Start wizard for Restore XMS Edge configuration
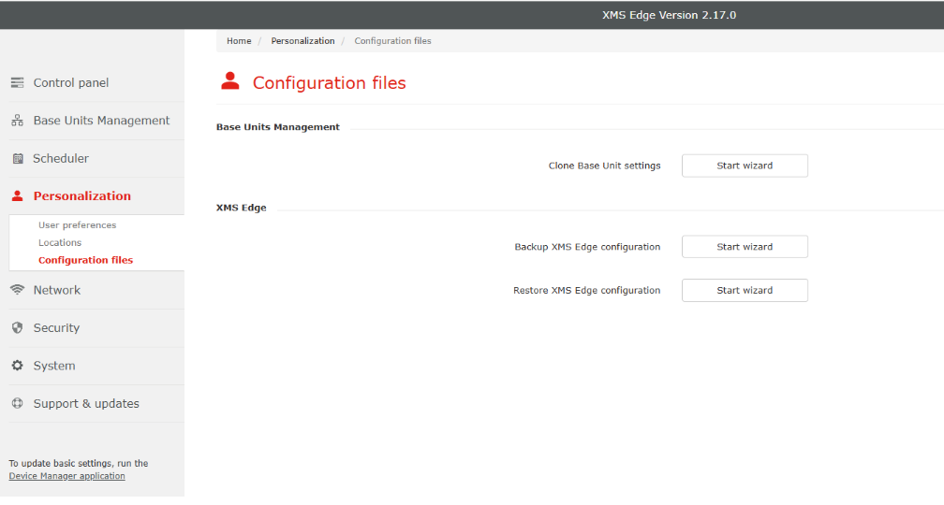The width and height of the screenshot is (944, 505). (x=745, y=290)
